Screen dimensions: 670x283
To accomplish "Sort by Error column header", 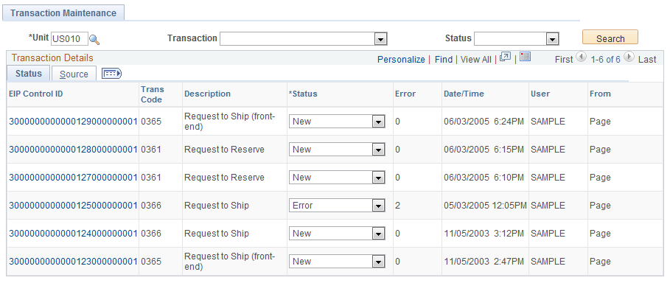I will pos(405,94).
